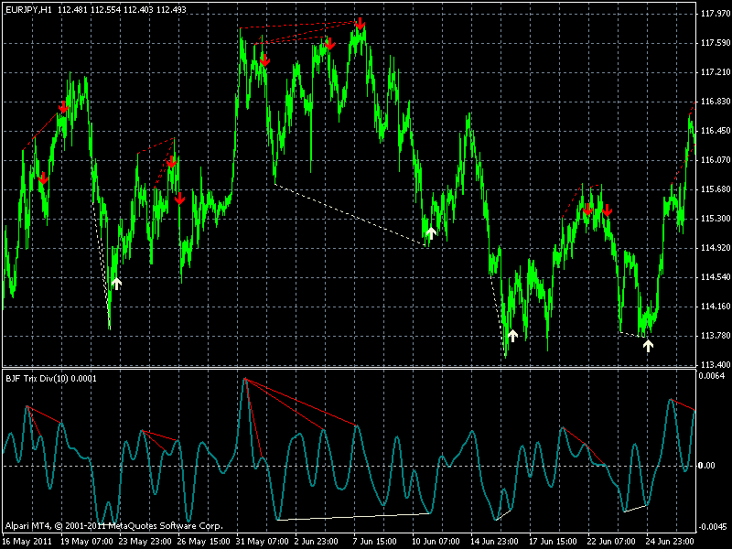Click the 116.830 price axis value
732x549 pixels.
(x=715, y=102)
